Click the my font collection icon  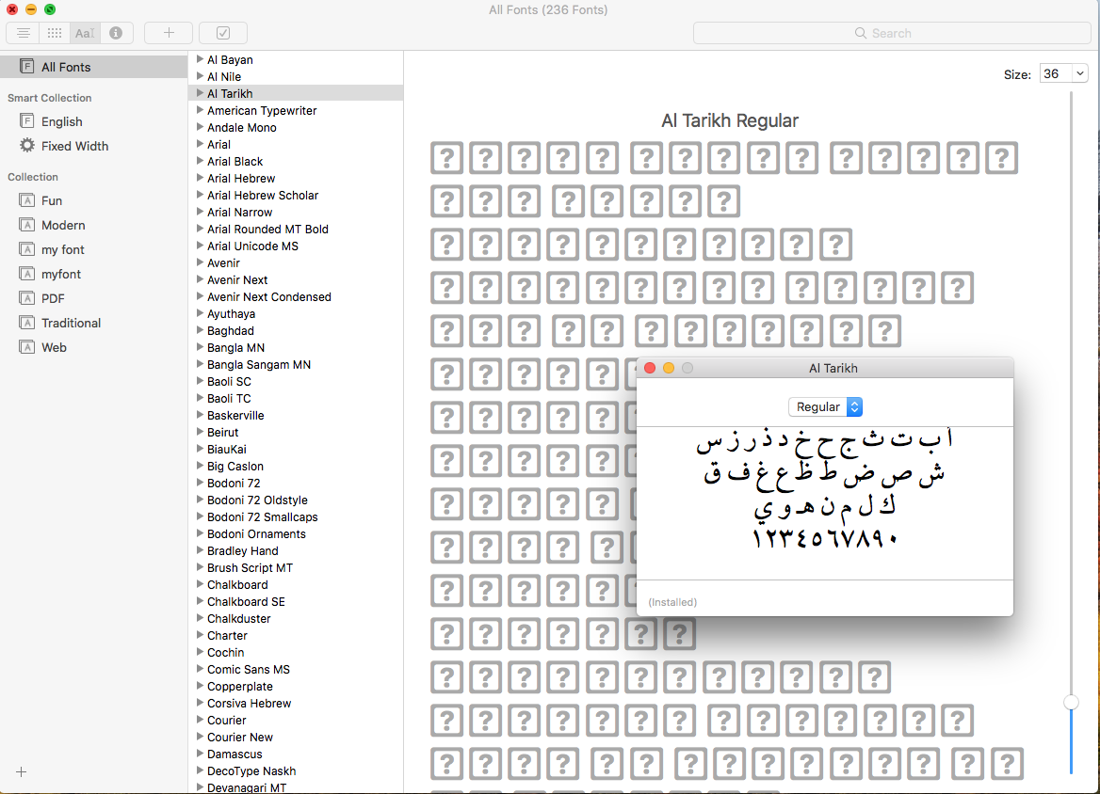pos(26,249)
